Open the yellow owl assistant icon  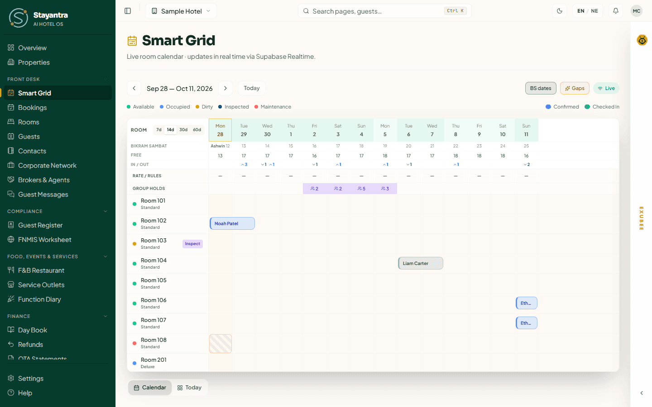tap(642, 40)
